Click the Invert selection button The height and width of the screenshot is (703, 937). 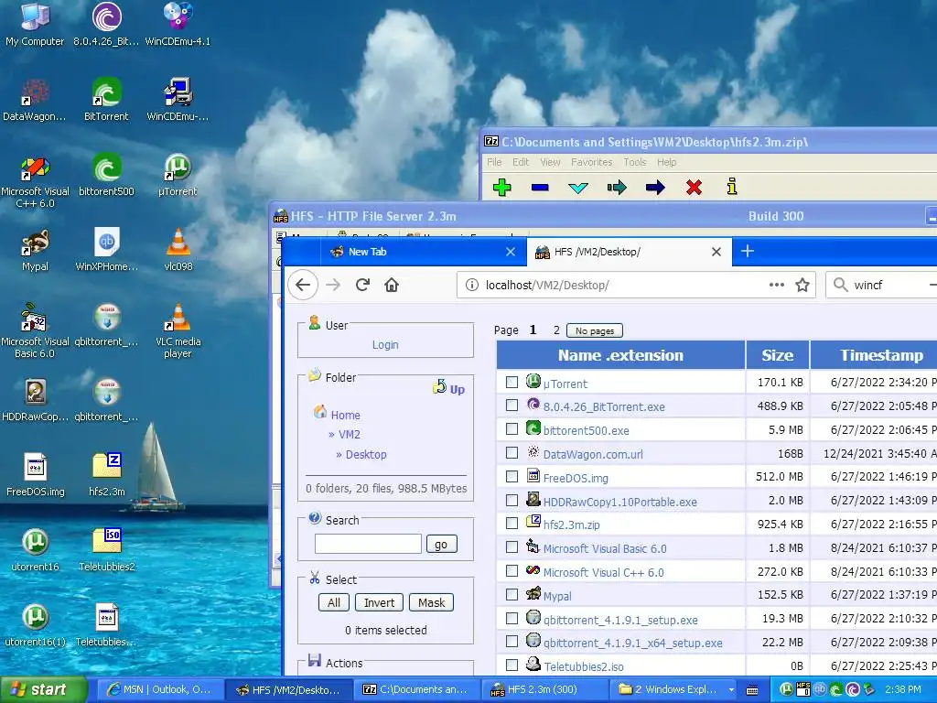pyautogui.click(x=380, y=602)
